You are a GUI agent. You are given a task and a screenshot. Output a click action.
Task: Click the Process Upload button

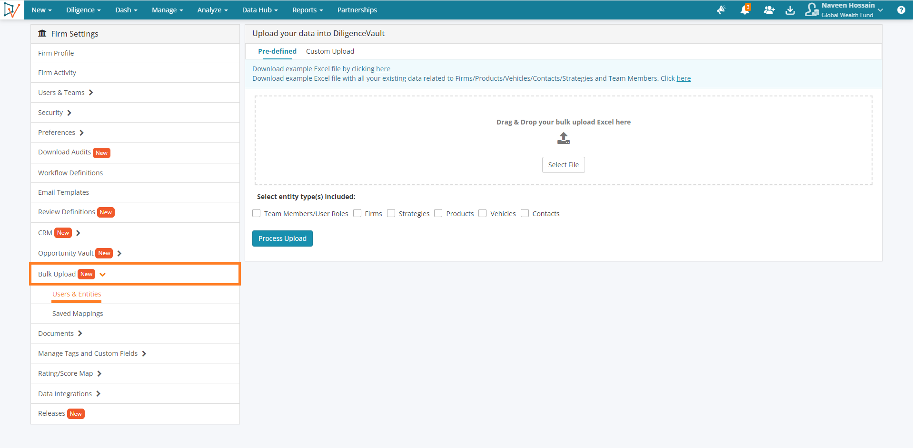click(282, 238)
